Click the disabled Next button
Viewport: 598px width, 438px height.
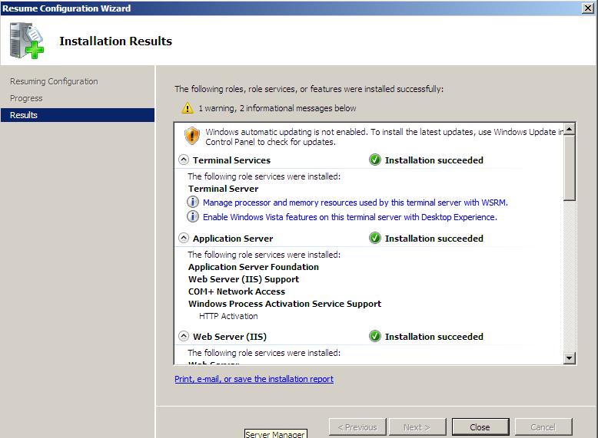click(417, 427)
